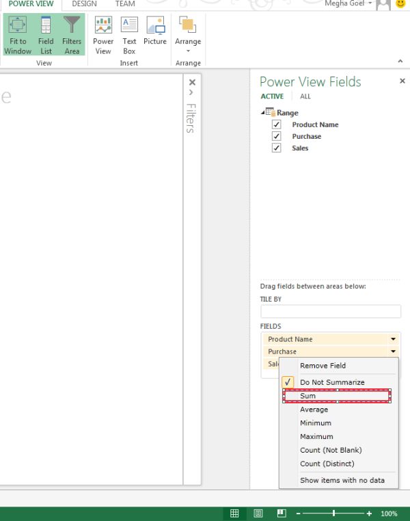The width and height of the screenshot is (410, 521).
Task: Uncheck the Purchase field checkbox
Action: [276, 136]
